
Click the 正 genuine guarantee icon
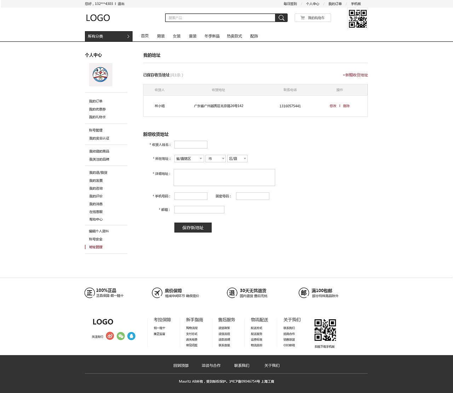click(x=90, y=293)
